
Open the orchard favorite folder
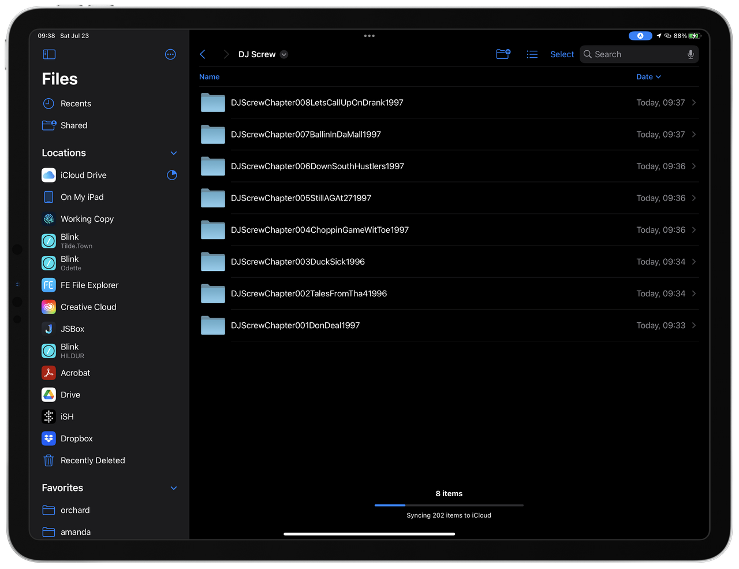(110, 510)
